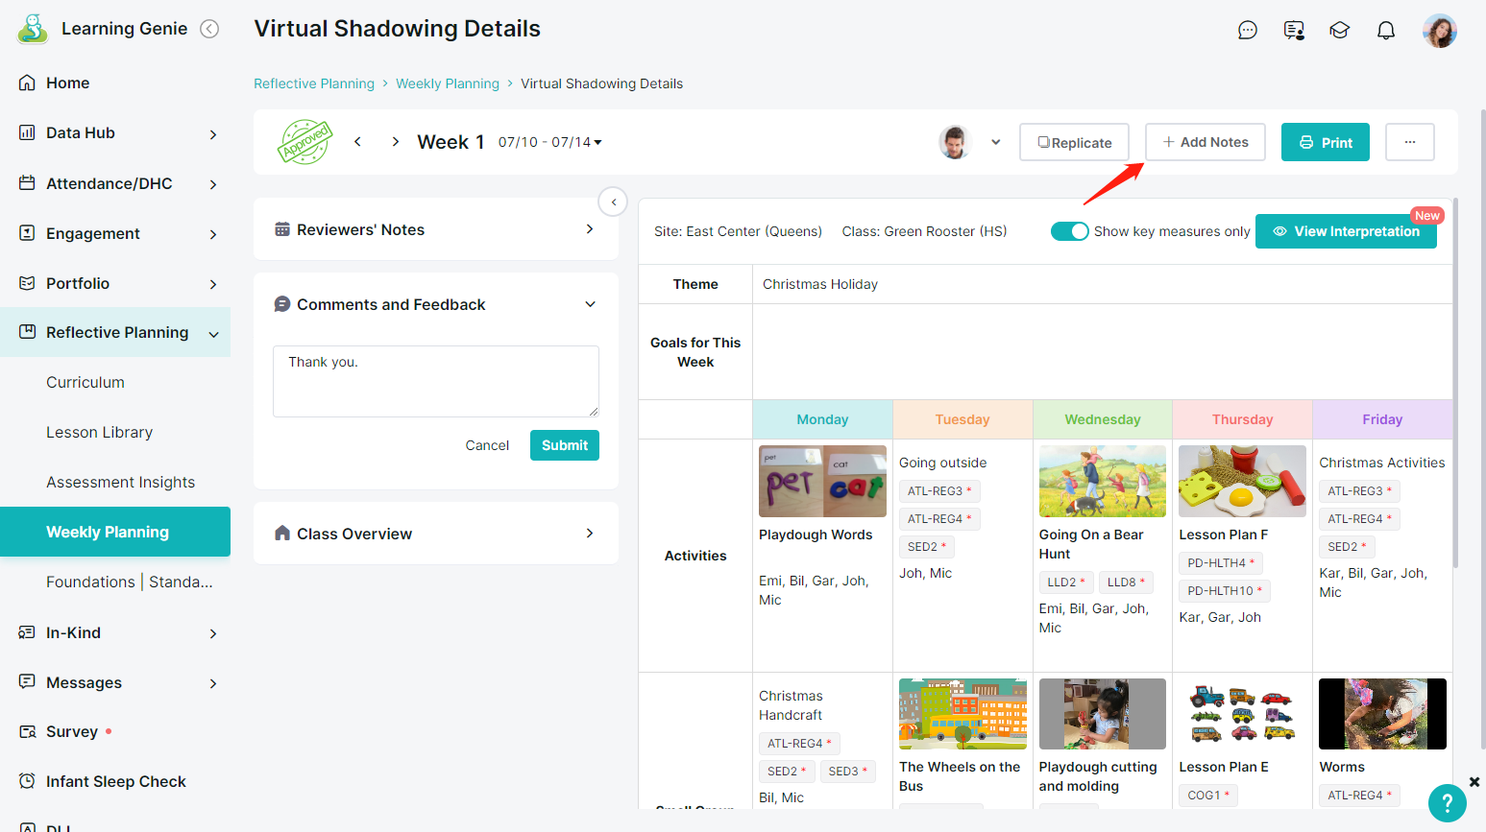This screenshot has height=832, width=1486.
Task: Expand the Class Overview panel
Action: click(x=590, y=533)
